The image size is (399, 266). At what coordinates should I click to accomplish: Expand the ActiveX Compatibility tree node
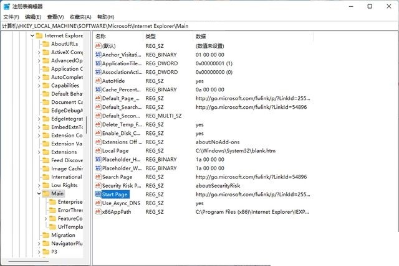[39, 52]
